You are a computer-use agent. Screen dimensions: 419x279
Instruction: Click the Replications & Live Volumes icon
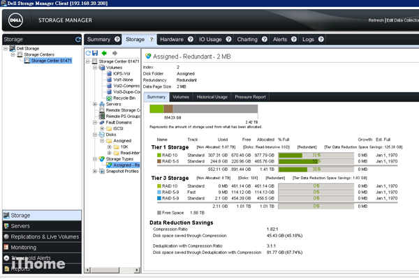click(6, 236)
